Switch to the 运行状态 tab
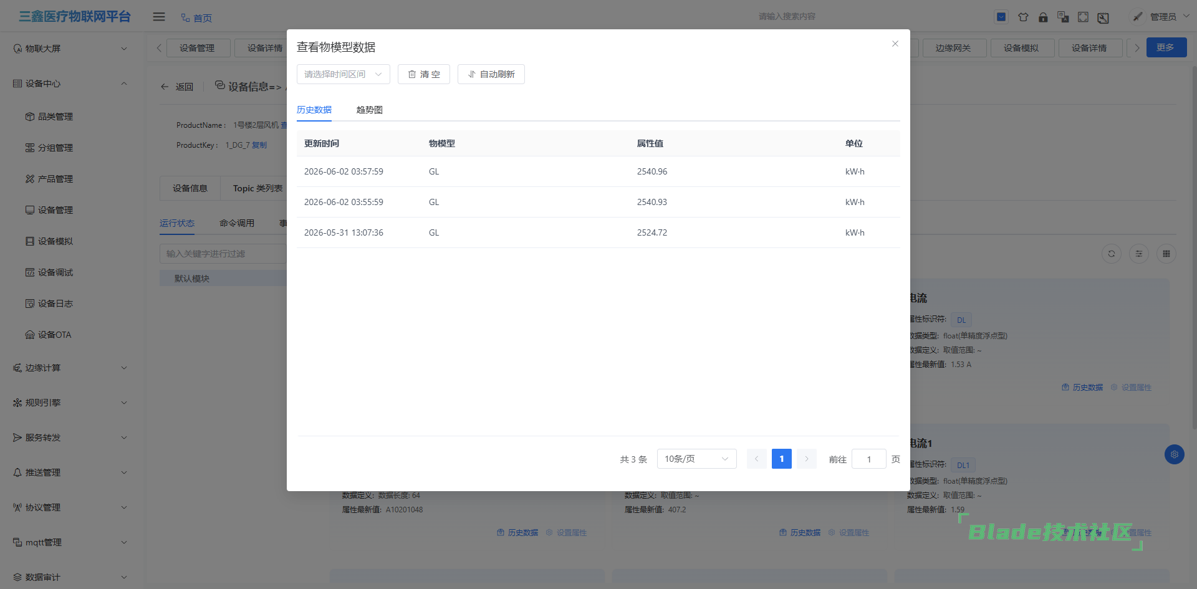Image resolution: width=1197 pixels, height=589 pixels. tap(177, 223)
